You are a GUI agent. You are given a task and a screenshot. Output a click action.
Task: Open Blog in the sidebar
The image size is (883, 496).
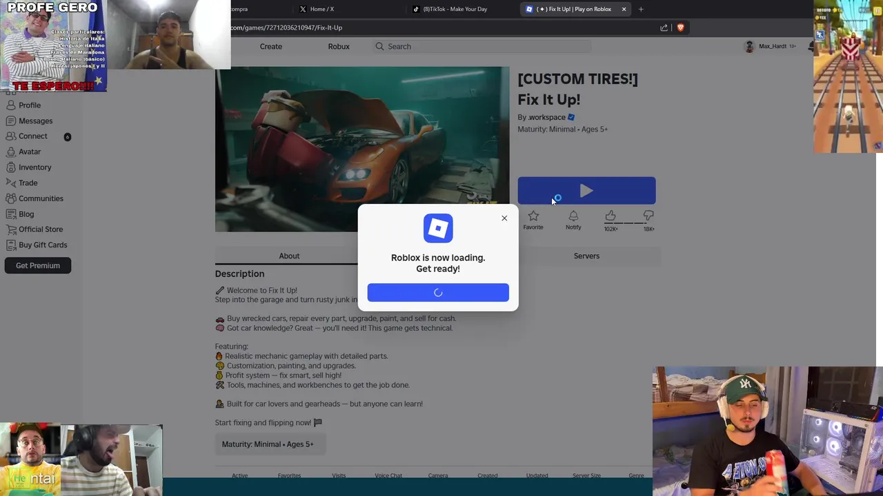click(x=26, y=214)
